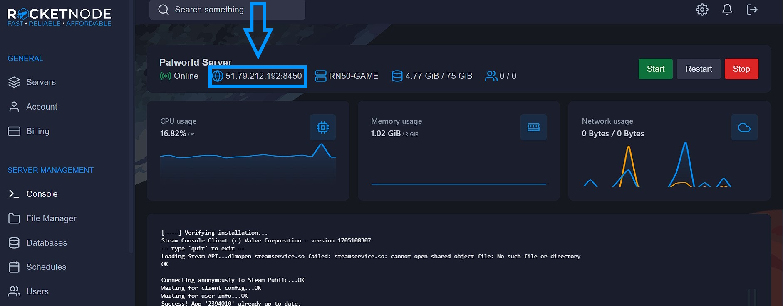Viewport: 783px width, 306px height.
Task: Click the GENERAL section heading
Action: point(25,59)
